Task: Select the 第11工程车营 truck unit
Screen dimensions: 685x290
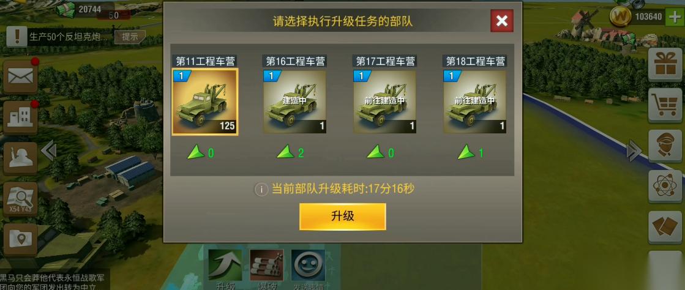Action: pyautogui.click(x=205, y=102)
